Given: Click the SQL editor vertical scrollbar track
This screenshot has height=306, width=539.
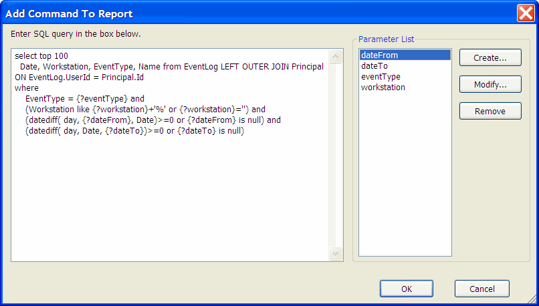Looking at the screenshot, I should coord(336,154).
